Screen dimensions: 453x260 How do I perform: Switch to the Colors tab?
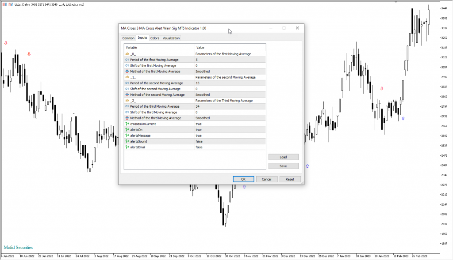pos(155,38)
